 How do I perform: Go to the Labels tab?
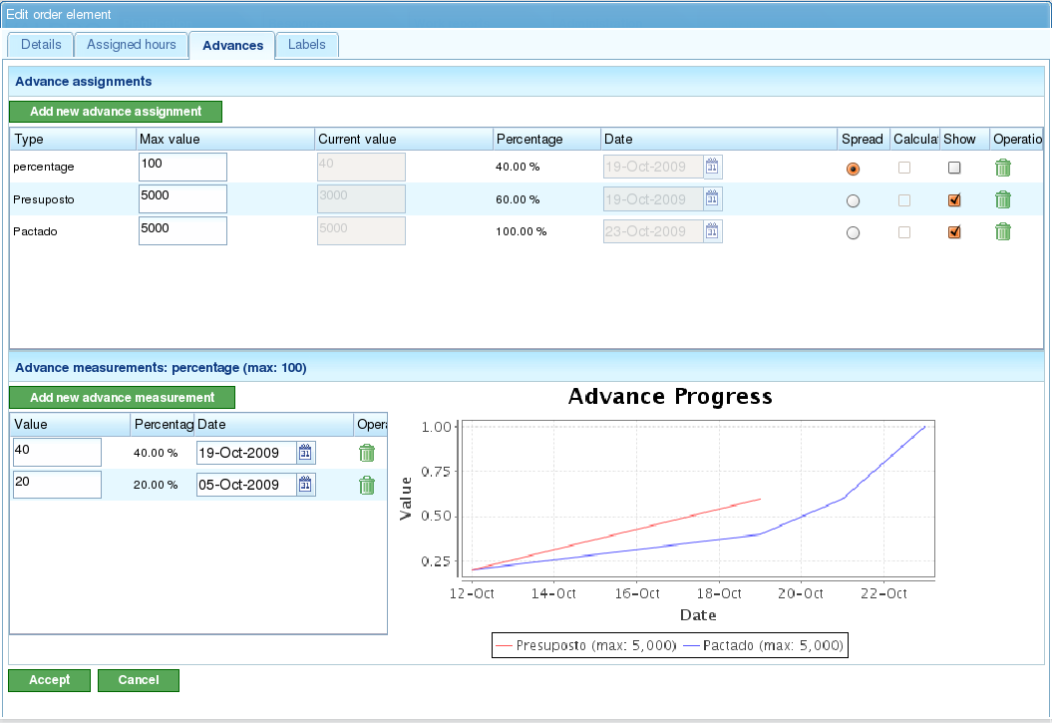[307, 45]
